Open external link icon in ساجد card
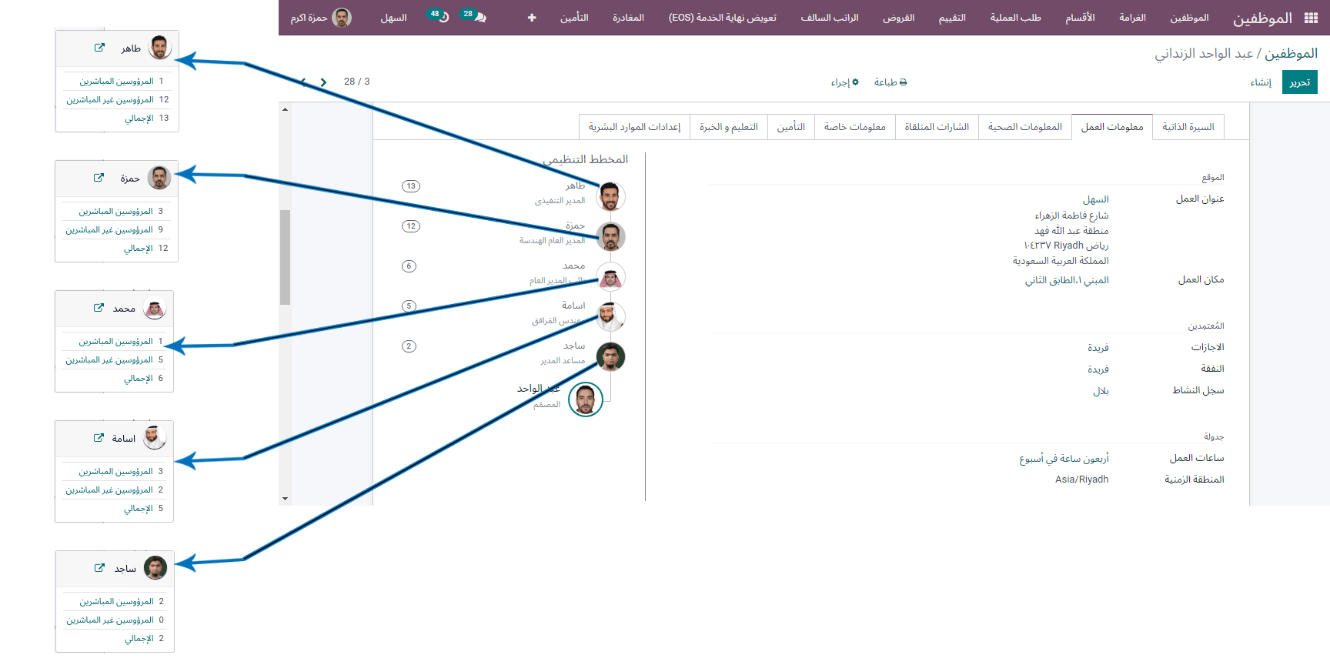Image resolution: width=1330 pixels, height=665 pixels. (x=99, y=568)
